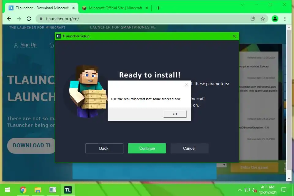
Task: Show hidden system tray icons
Action: [239, 190]
